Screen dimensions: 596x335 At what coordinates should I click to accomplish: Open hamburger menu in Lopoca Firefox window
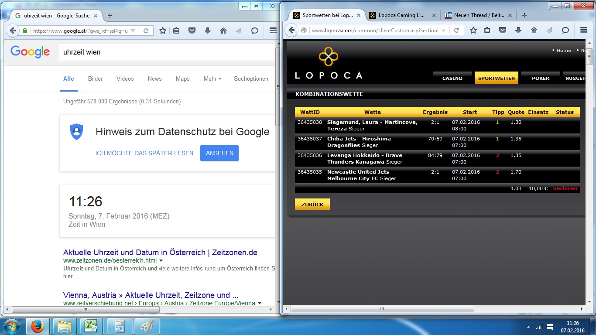coord(584,31)
